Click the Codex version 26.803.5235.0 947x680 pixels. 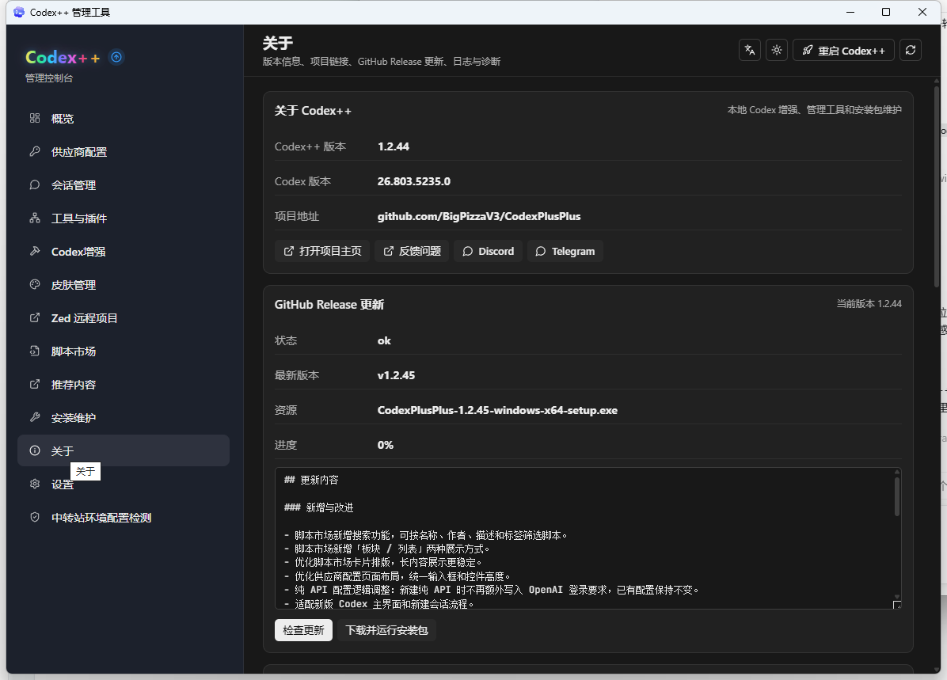[x=413, y=181]
